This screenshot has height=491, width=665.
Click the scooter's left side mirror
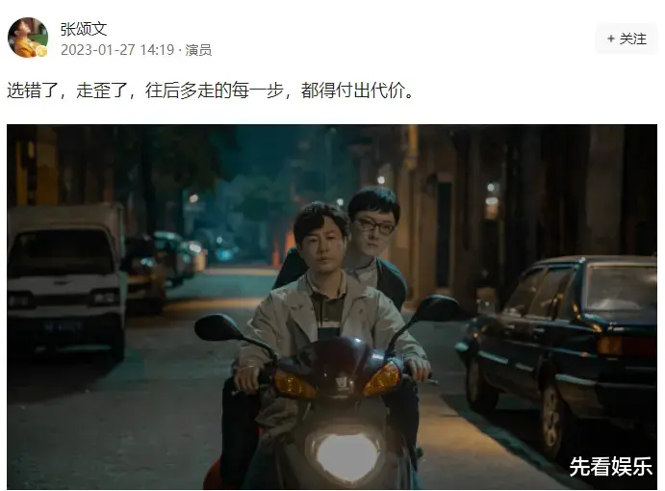[219, 327]
